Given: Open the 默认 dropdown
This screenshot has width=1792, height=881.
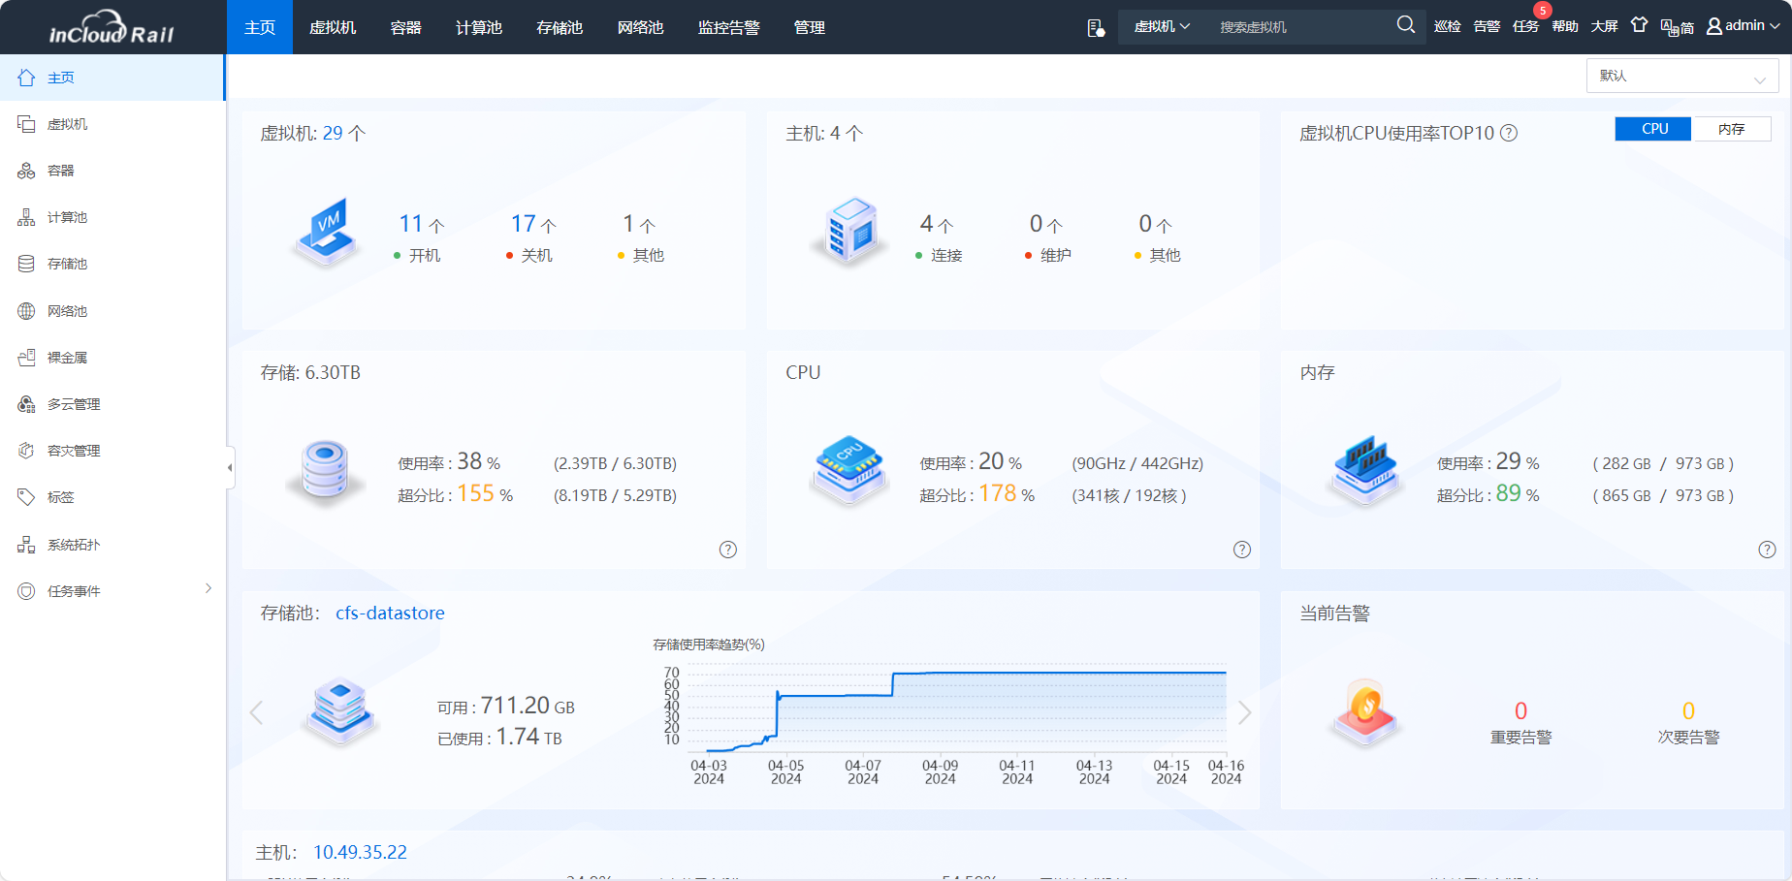Looking at the screenshot, I should (1681, 76).
